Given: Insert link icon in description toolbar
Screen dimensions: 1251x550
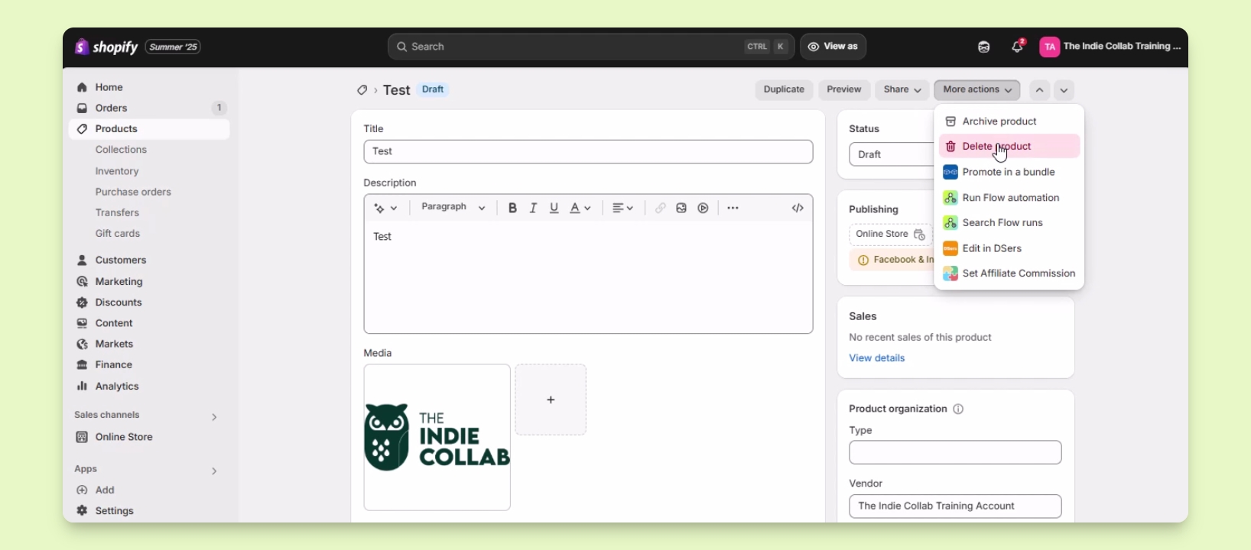Looking at the screenshot, I should [660, 208].
